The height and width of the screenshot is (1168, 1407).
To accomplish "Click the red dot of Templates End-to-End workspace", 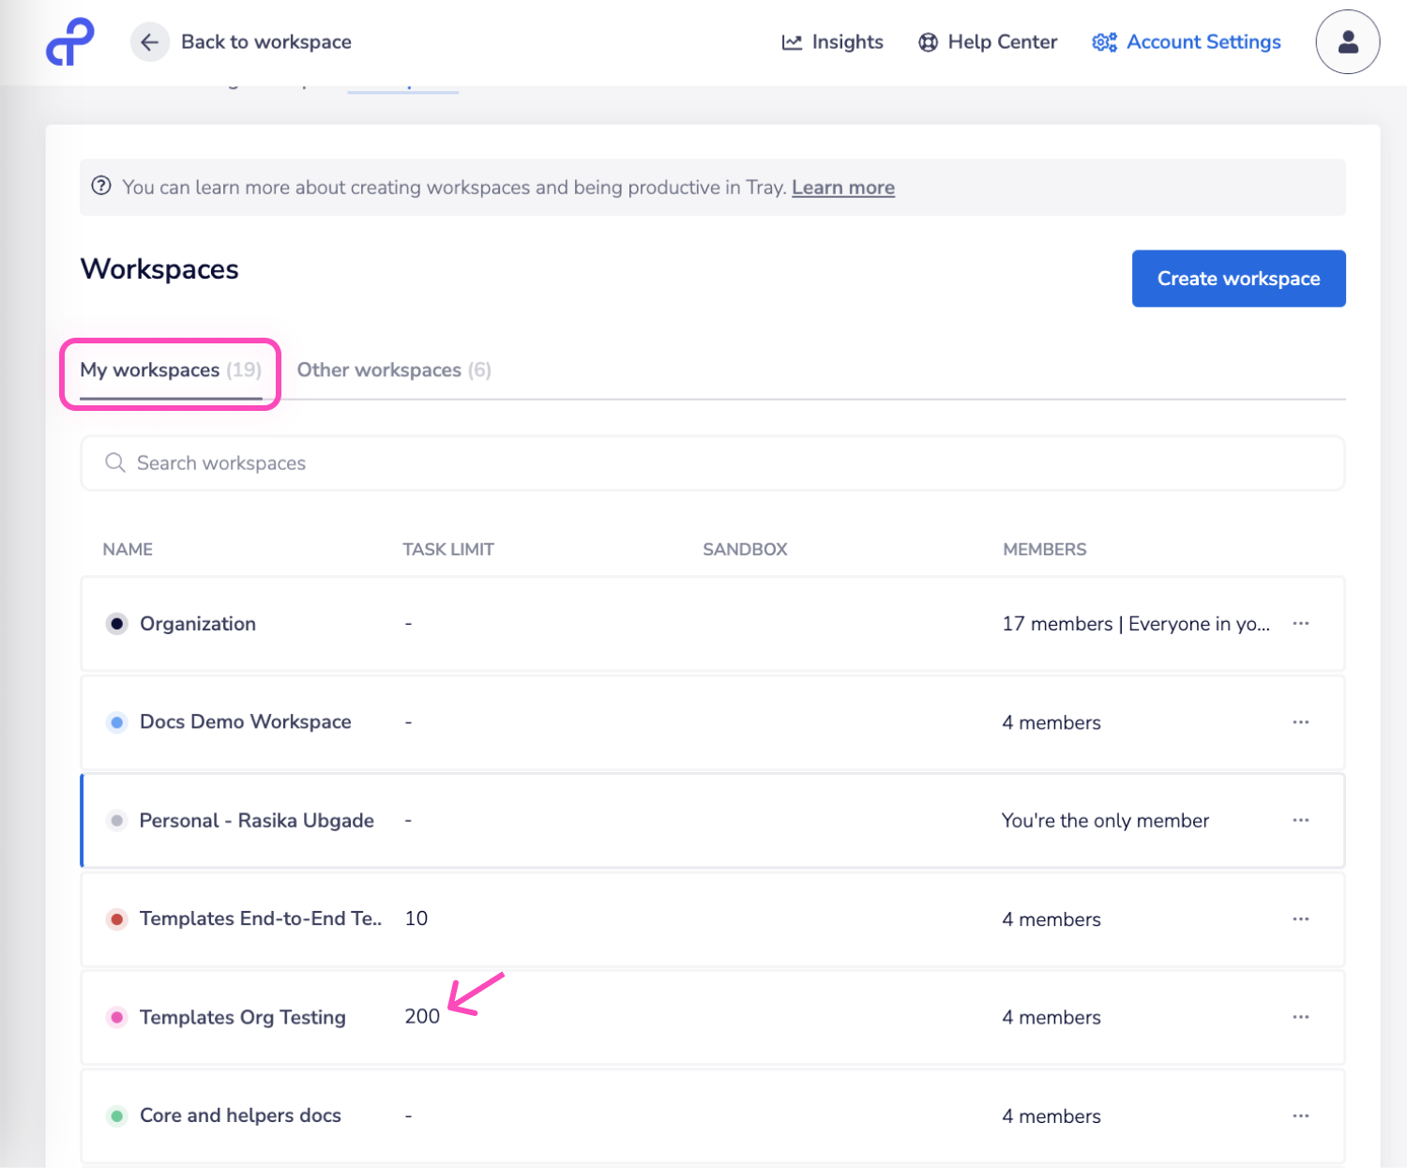I will [117, 919].
